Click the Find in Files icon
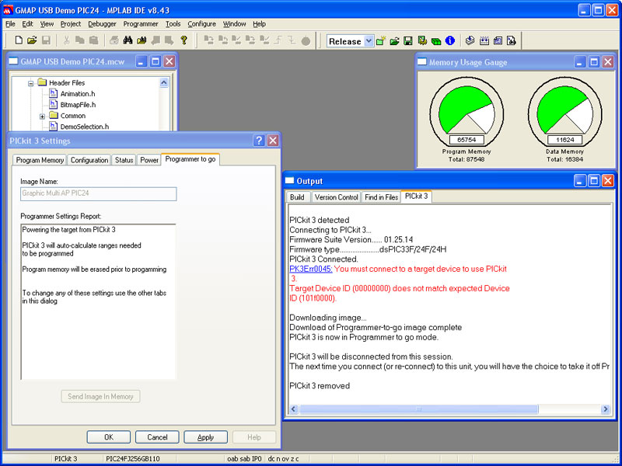622x466 pixels. pyautogui.click(x=142, y=40)
